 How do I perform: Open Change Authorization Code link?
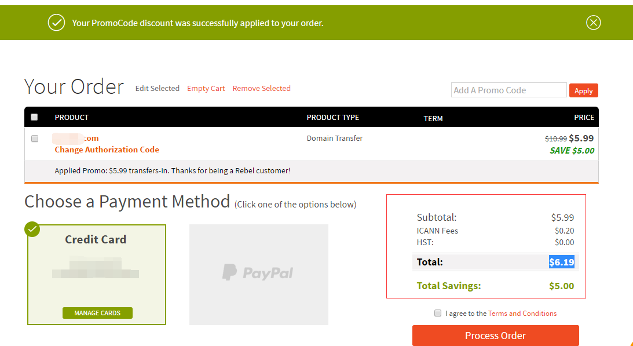coord(107,150)
